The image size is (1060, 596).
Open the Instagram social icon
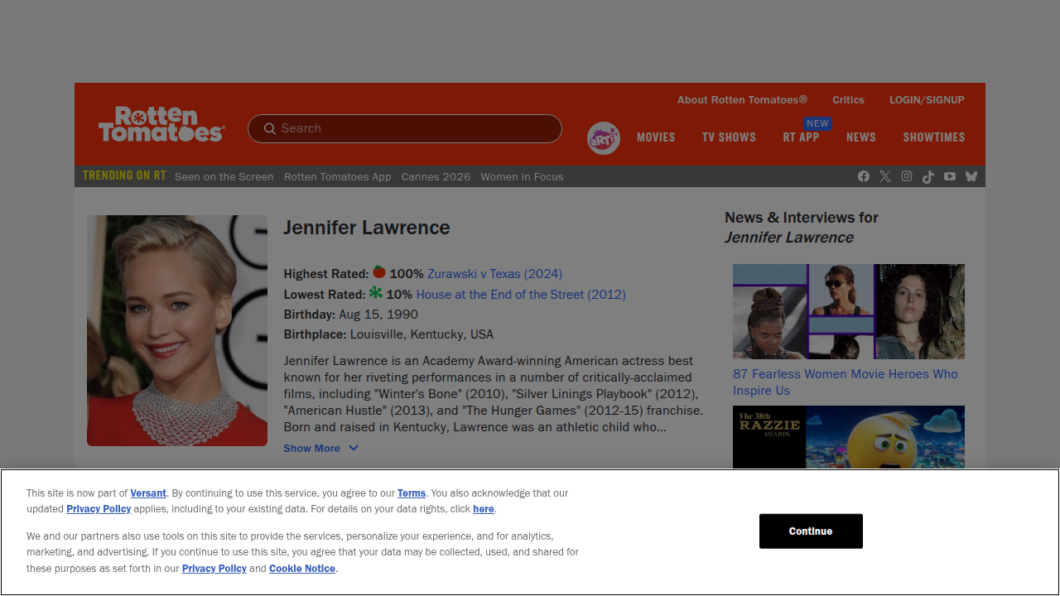tap(907, 176)
